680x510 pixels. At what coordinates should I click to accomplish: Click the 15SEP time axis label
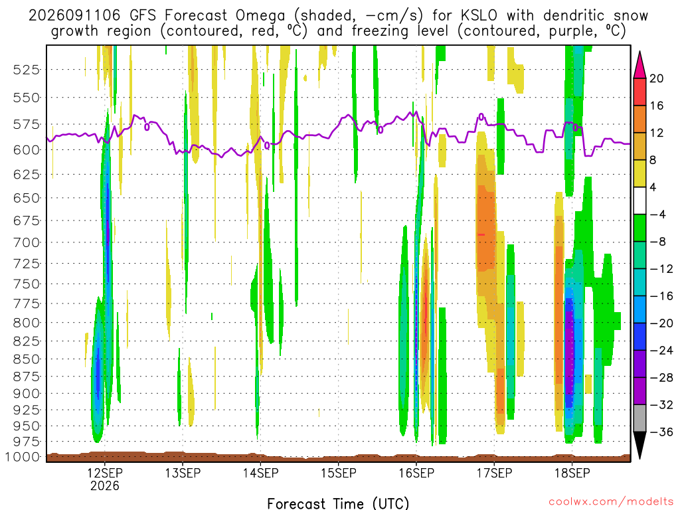coord(338,473)
